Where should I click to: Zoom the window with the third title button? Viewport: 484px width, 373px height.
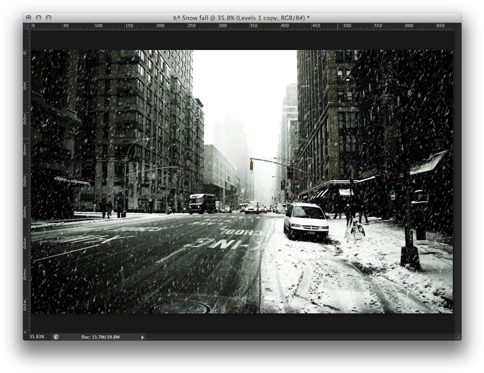point(49,18)
